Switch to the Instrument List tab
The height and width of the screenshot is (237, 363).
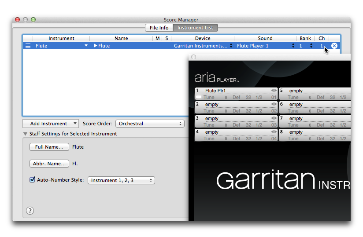(x=195, y=28)
